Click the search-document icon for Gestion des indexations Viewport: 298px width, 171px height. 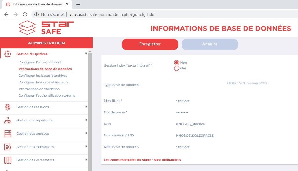(x=8, y=147)
